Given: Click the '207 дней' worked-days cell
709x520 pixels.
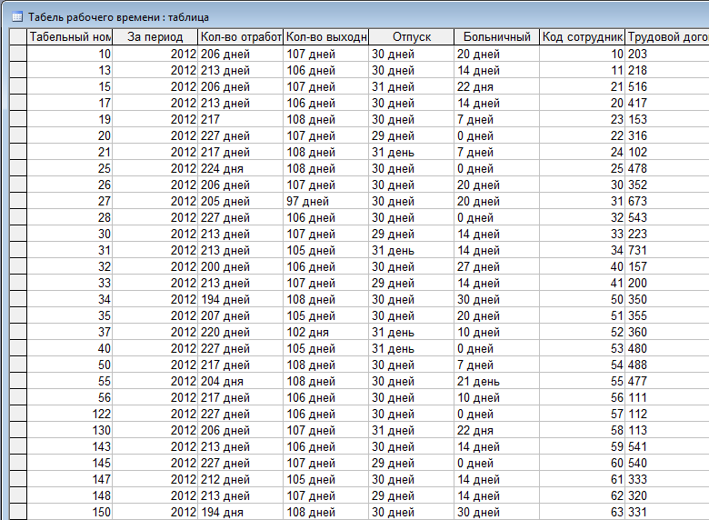Looking at the screenshot, I should coord(241,315).
